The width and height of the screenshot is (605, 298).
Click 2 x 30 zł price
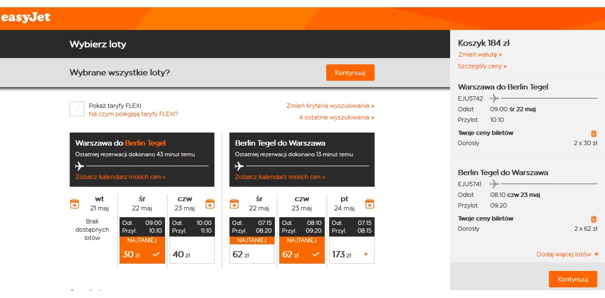(x=586, y=143)
